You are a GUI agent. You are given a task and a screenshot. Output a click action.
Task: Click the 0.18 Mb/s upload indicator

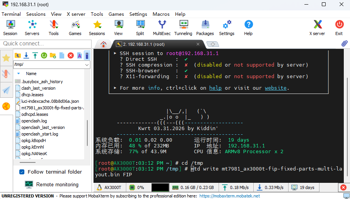click(x=236, y=188)
